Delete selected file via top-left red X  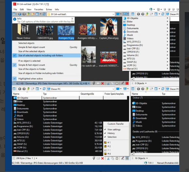102,83
